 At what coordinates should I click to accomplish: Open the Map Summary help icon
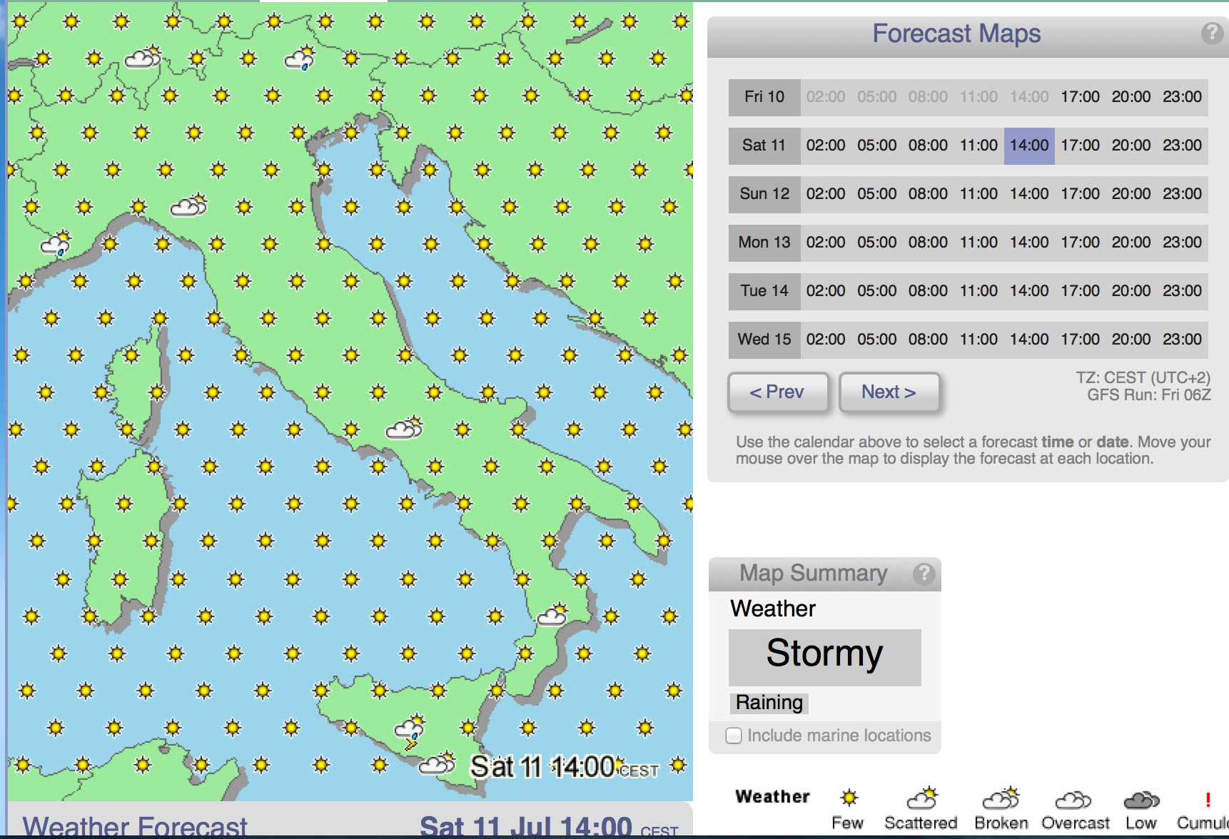pyautogui.click(x=924, y=574)
